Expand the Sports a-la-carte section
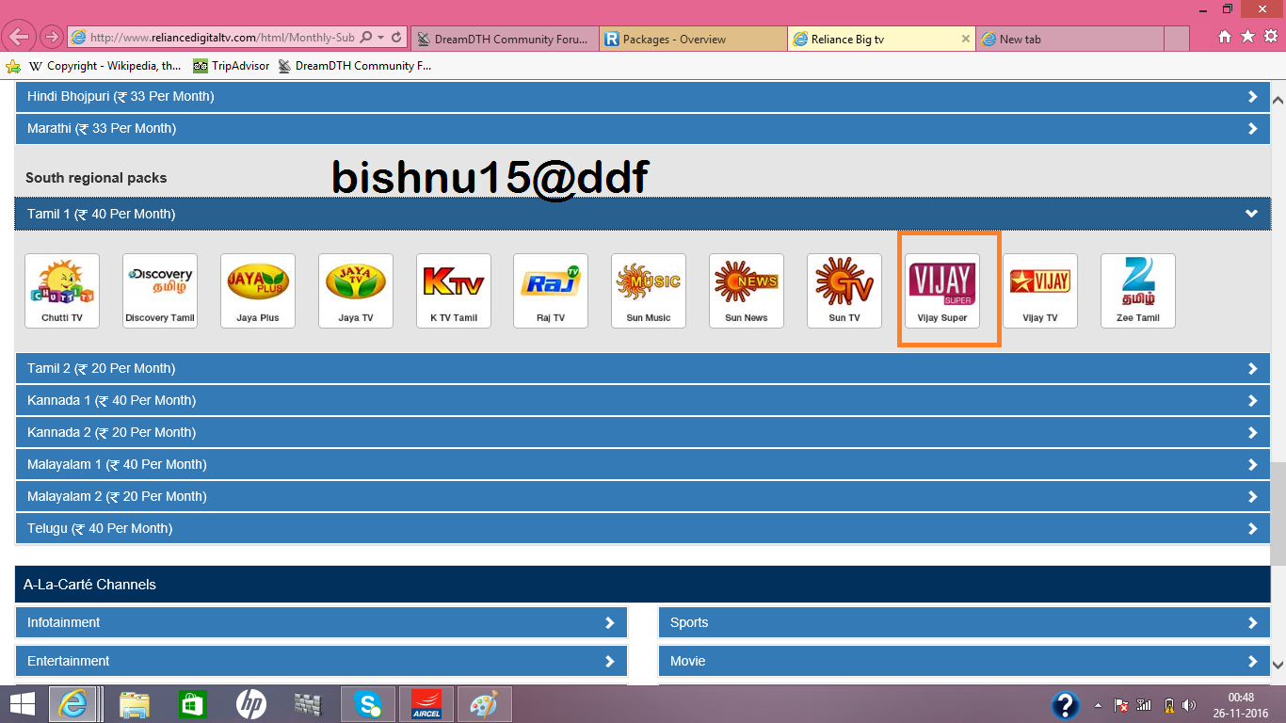Image resolution: width=1286 pixels, height=723 pixels. coord(964,622)
